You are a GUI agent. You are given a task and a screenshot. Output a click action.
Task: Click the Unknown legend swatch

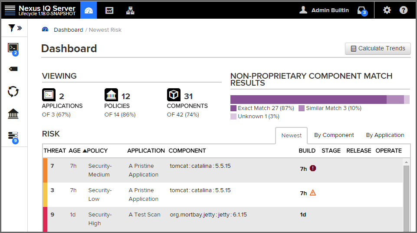[233, 116]
